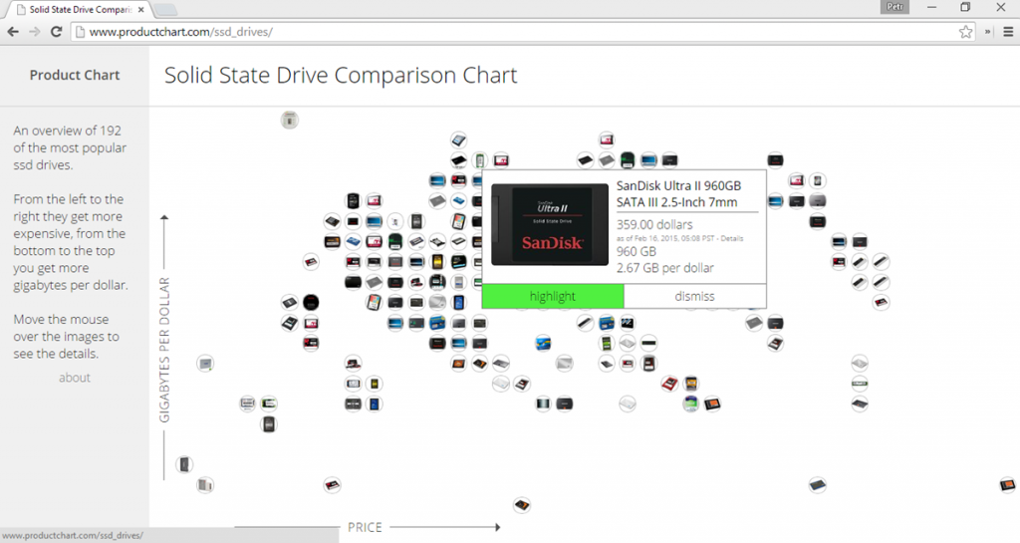Dismiss the SanDisk product popup

click(x=694, y=296)
